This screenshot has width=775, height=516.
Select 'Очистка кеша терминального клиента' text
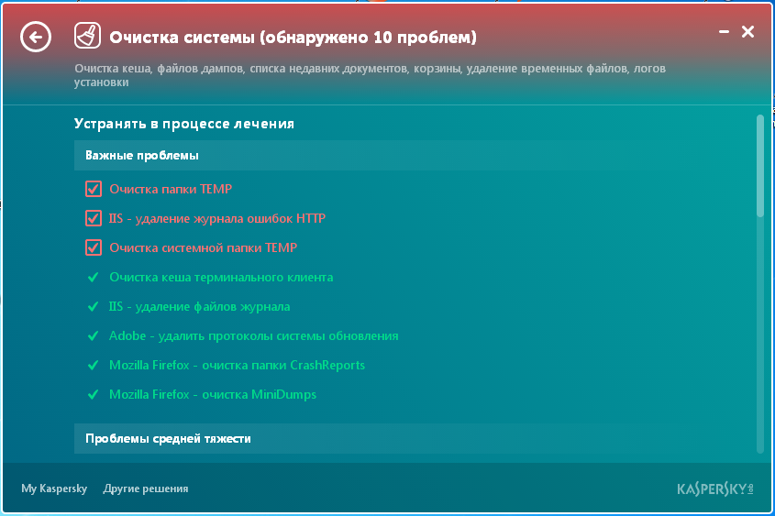(x=221, y=278)
